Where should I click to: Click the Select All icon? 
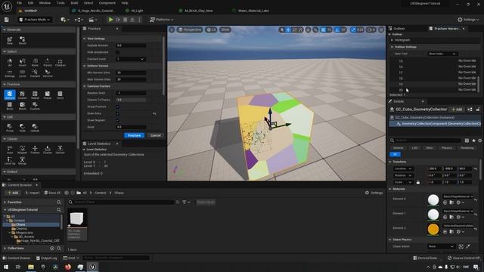tap(10, 62)
